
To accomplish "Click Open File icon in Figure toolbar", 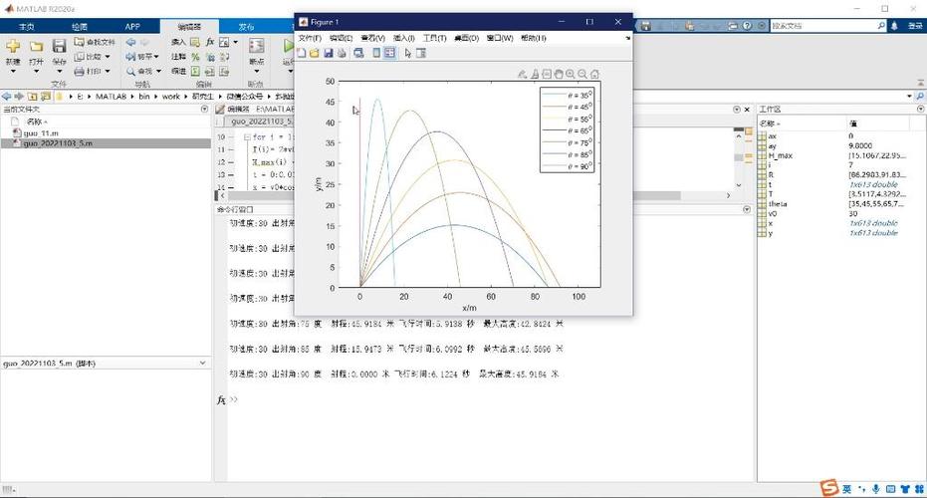I will [x=315, y=53].
